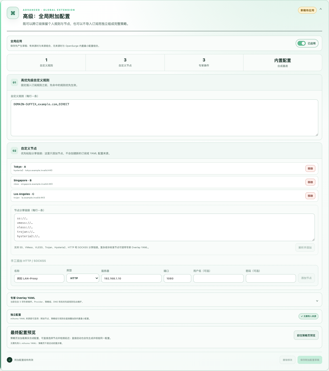The height and width of the screenshot is (371, 329).
Task: Click the 最终配置预览 heading
Action: click(x=23, y=332)
